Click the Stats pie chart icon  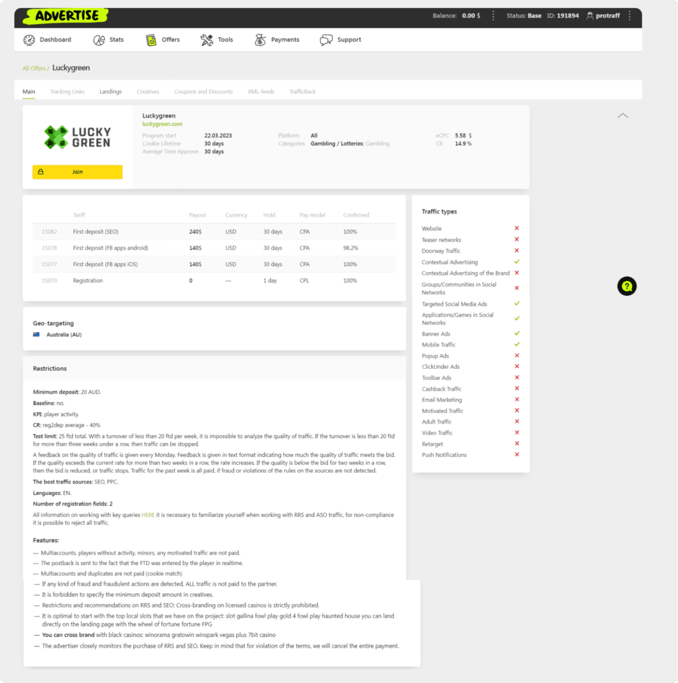(x=99, y=40)
